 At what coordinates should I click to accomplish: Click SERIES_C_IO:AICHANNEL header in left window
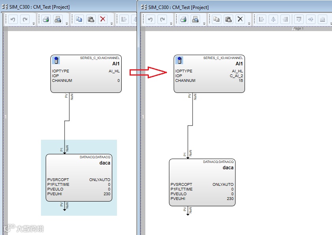(100, 58)
